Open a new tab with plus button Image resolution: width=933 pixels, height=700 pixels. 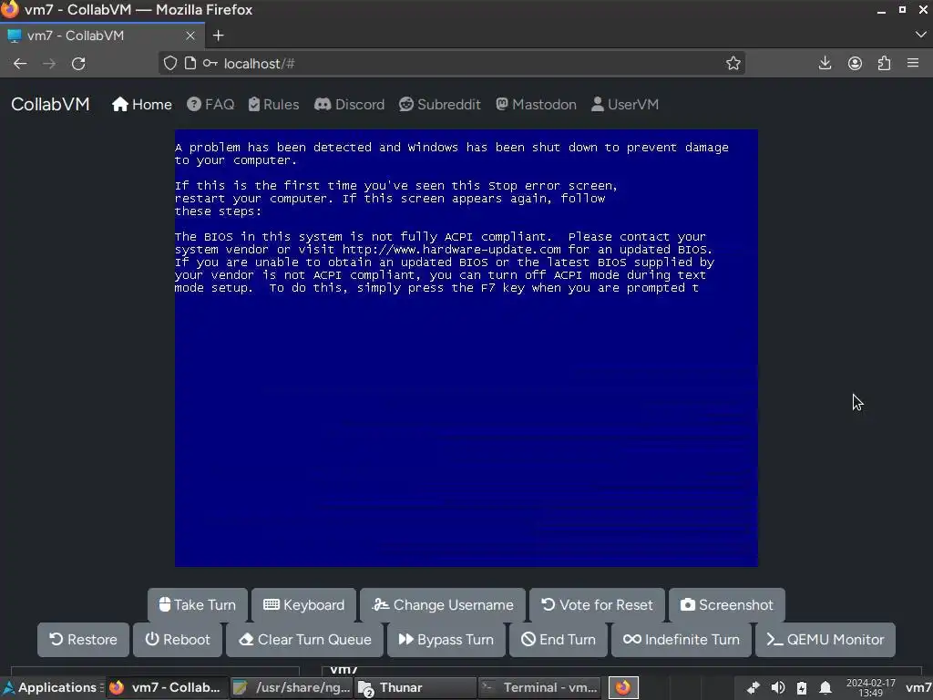(x=219, y=36)
